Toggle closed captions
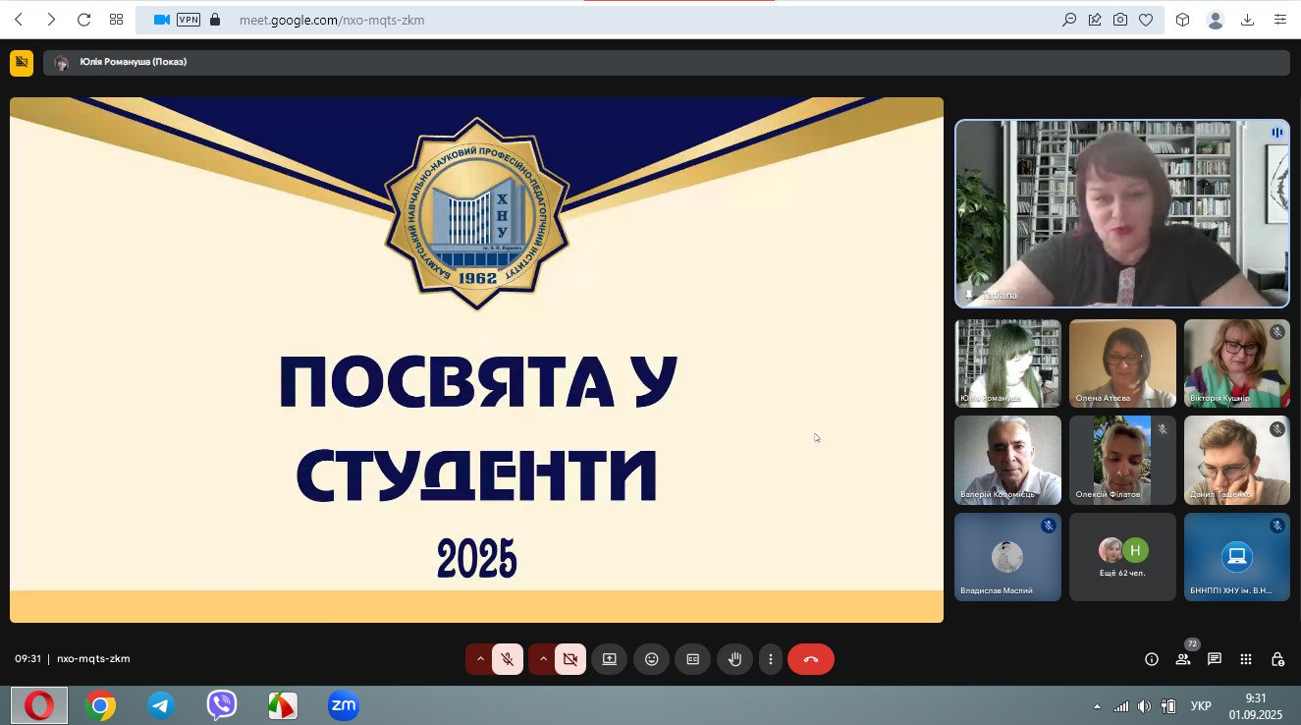The width and height of the screenshot is (1301, 725). (692, 659)
